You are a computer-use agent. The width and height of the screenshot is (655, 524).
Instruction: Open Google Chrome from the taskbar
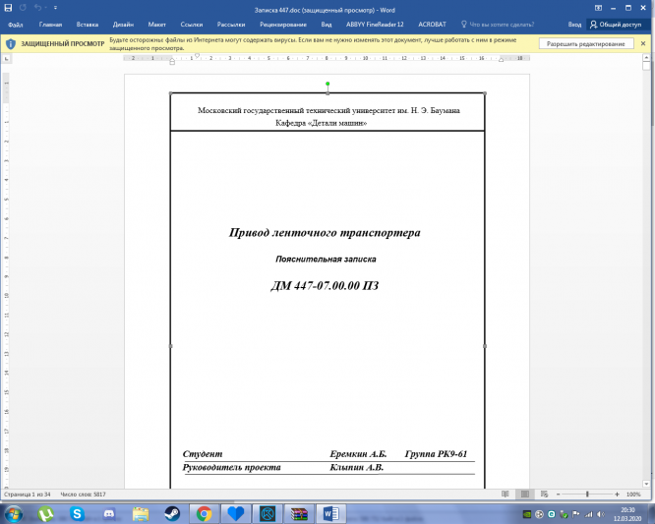[204, 513]
